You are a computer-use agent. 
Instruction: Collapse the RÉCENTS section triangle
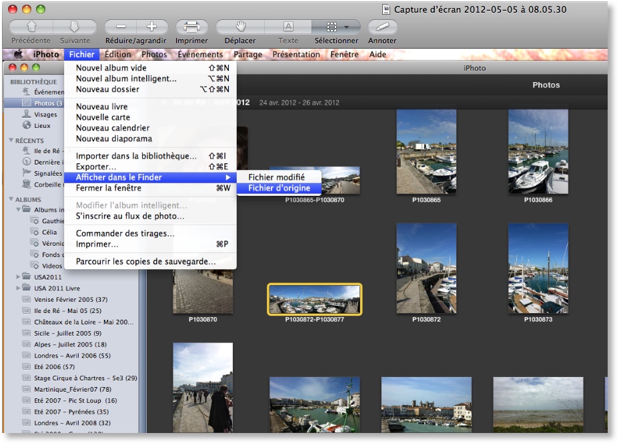coord(11,141)
